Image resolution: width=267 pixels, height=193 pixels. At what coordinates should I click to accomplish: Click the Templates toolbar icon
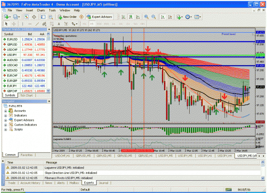click(x=197, y=17)
